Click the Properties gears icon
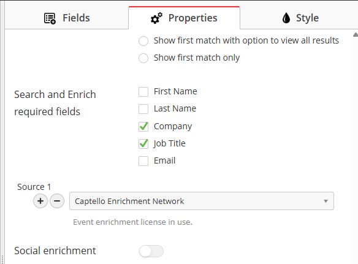Screen dimensions: 358x264 point(157,18)
